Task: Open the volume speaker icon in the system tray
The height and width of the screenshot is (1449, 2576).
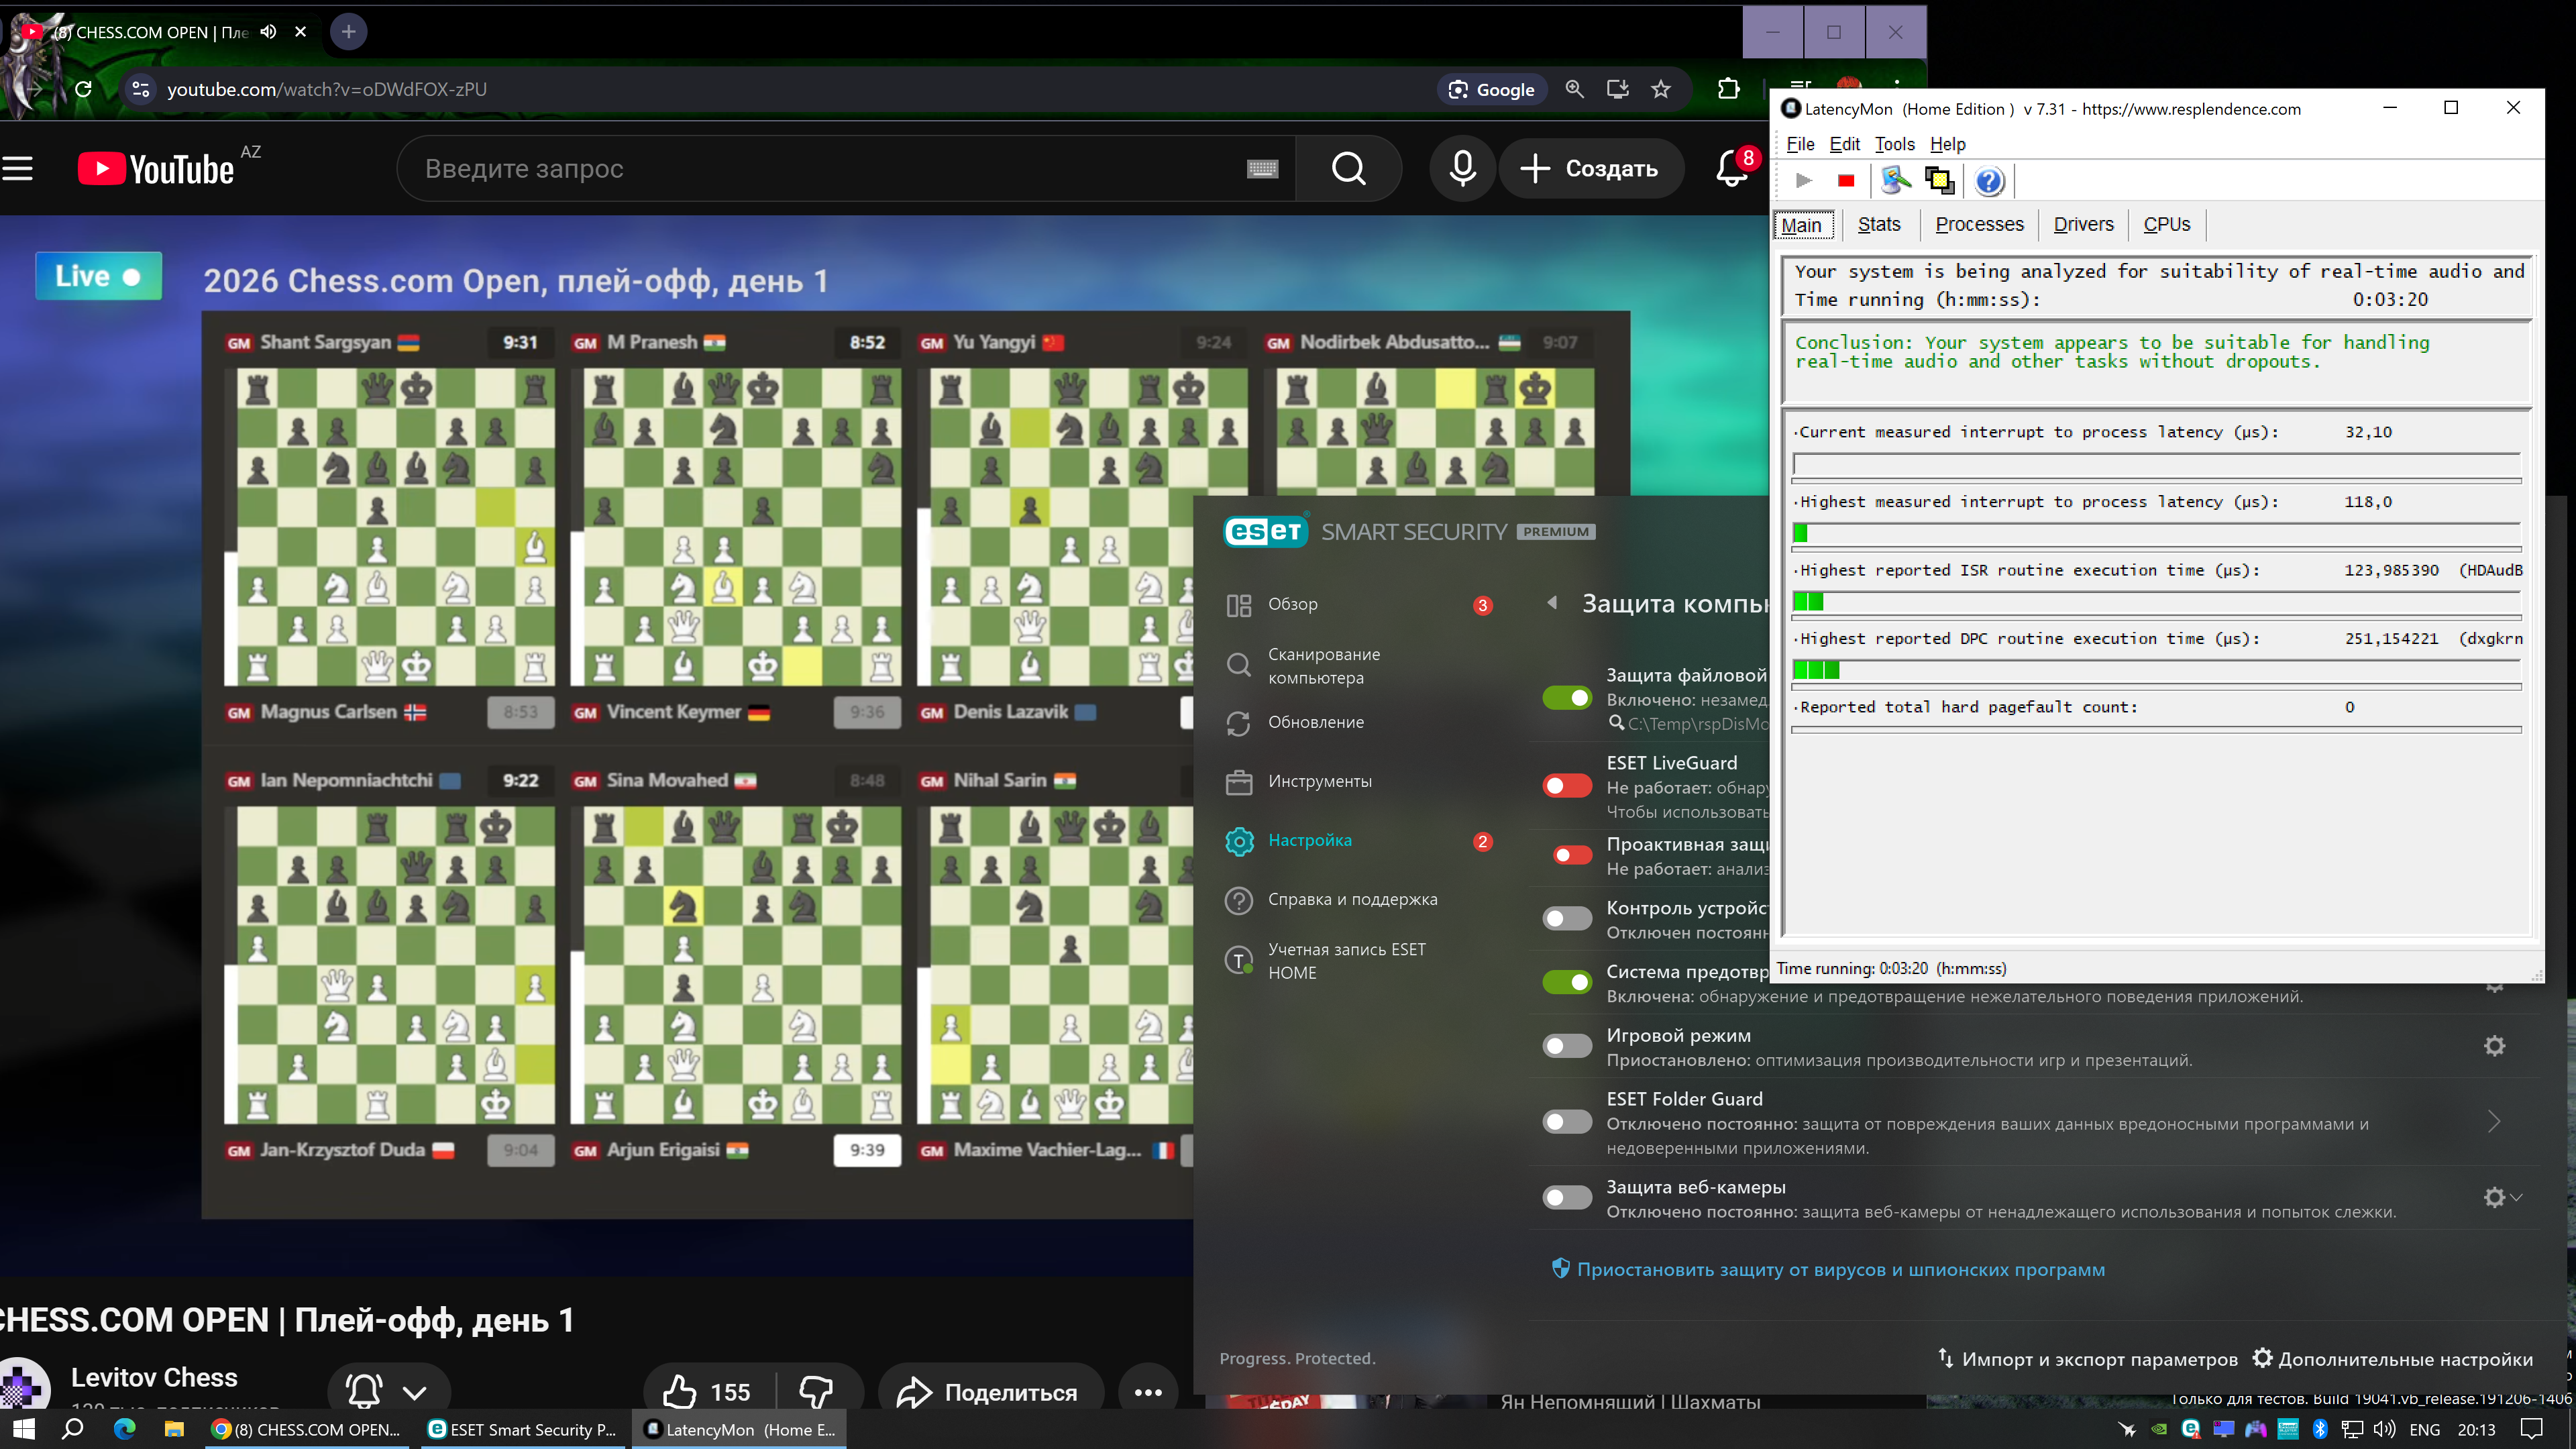Action: [2384, 1429]
